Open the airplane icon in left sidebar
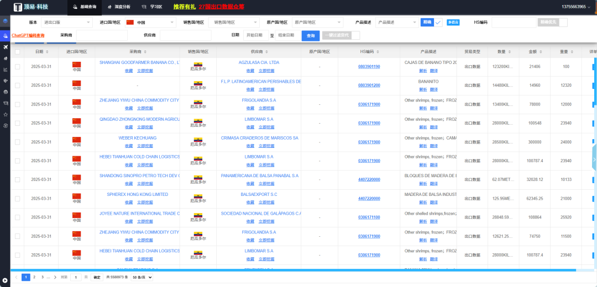The width and height of the screenshot is (597, 287). pos(6,47)
